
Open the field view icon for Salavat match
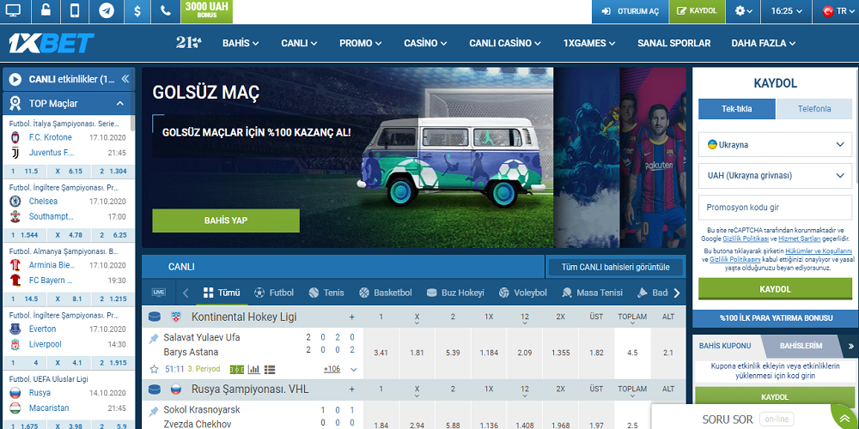237,369
